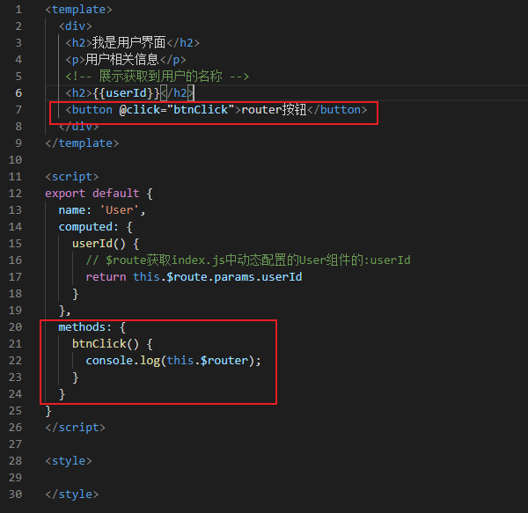Click the comment 展示获取到用户的名称
The height and width of the screenshot is (513, 528).
(158, 77)
